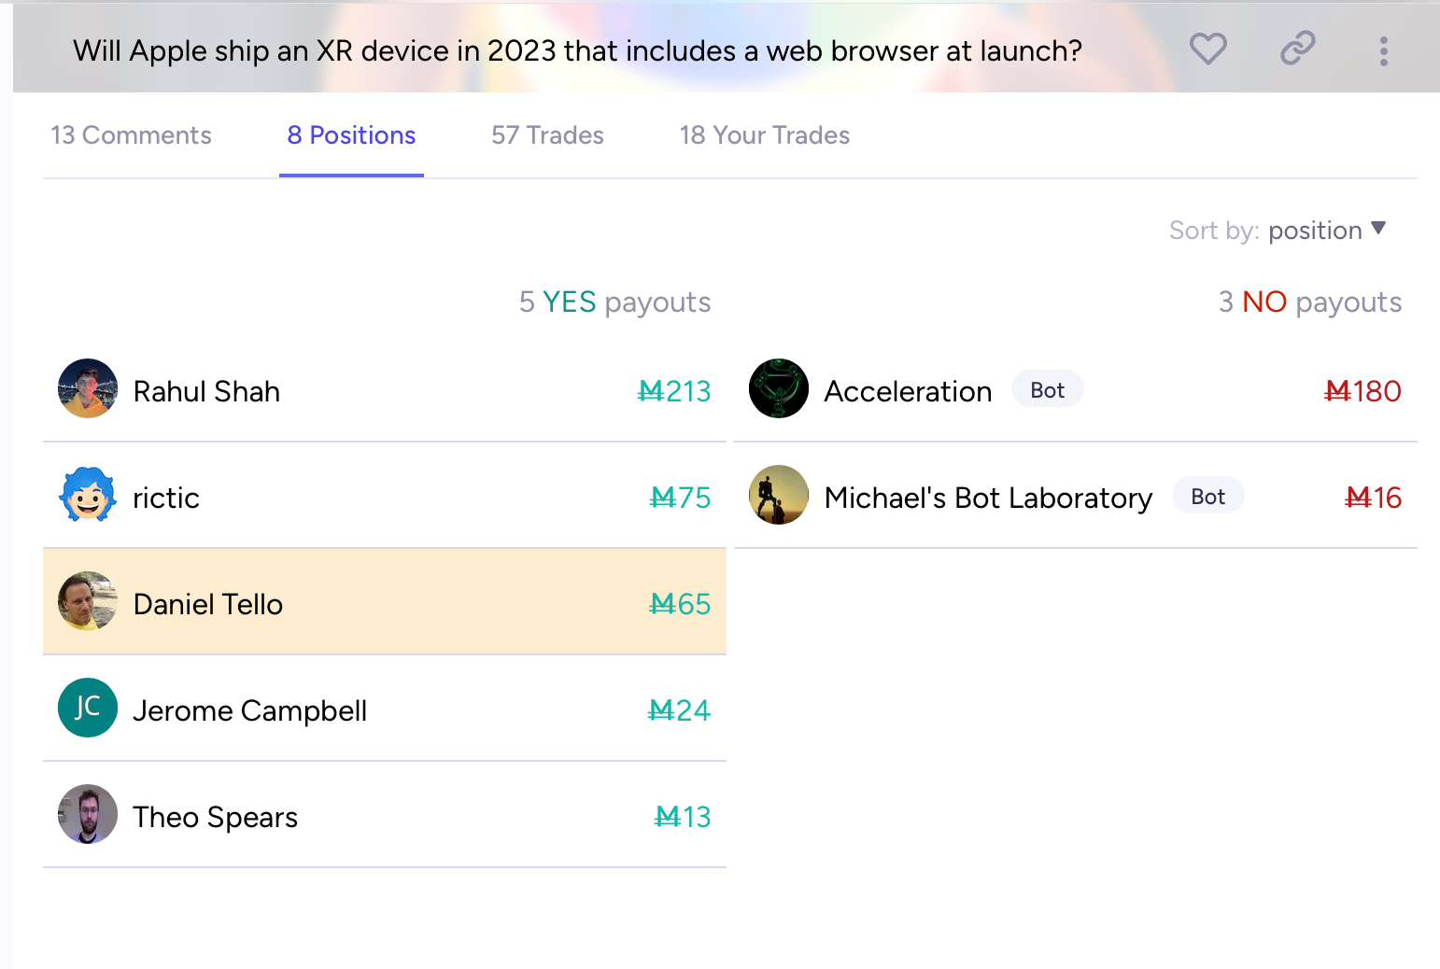Click the market question title about Apple XR
This screenshot has height=969, width=1440.
pyautogui.click(x=577, y=50)
